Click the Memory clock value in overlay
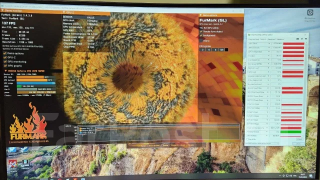This screenshot has width=320, height=180. [92, 24]
